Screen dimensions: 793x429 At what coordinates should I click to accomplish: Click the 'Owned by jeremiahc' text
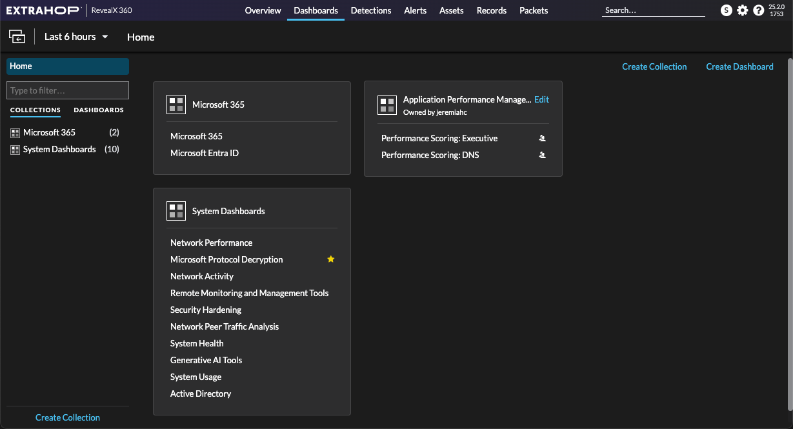coord(435,112)
